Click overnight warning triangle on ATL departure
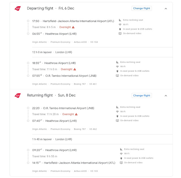 (73, 27)
